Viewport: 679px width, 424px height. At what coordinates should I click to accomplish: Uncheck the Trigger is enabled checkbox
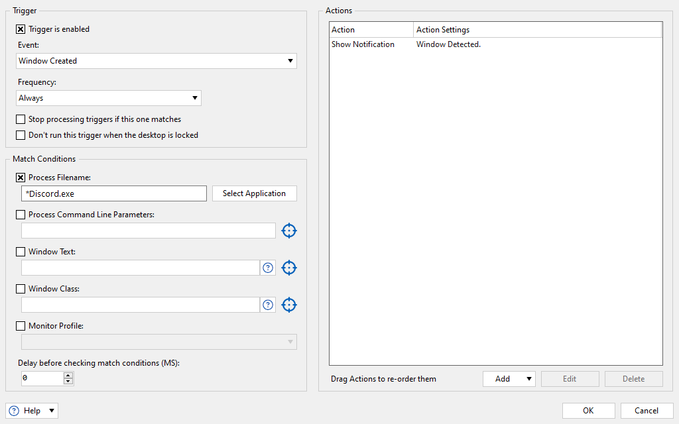21,29
